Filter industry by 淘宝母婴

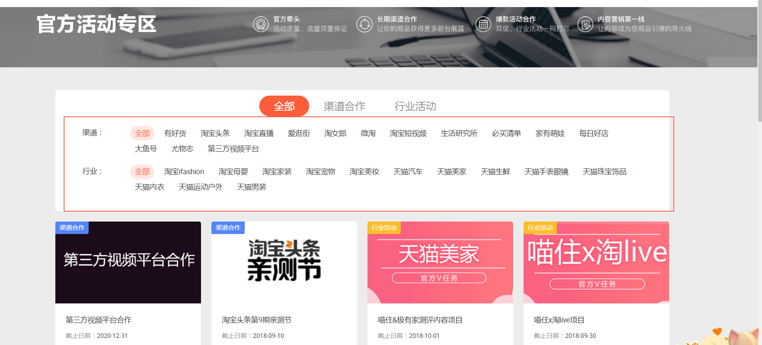233,172
